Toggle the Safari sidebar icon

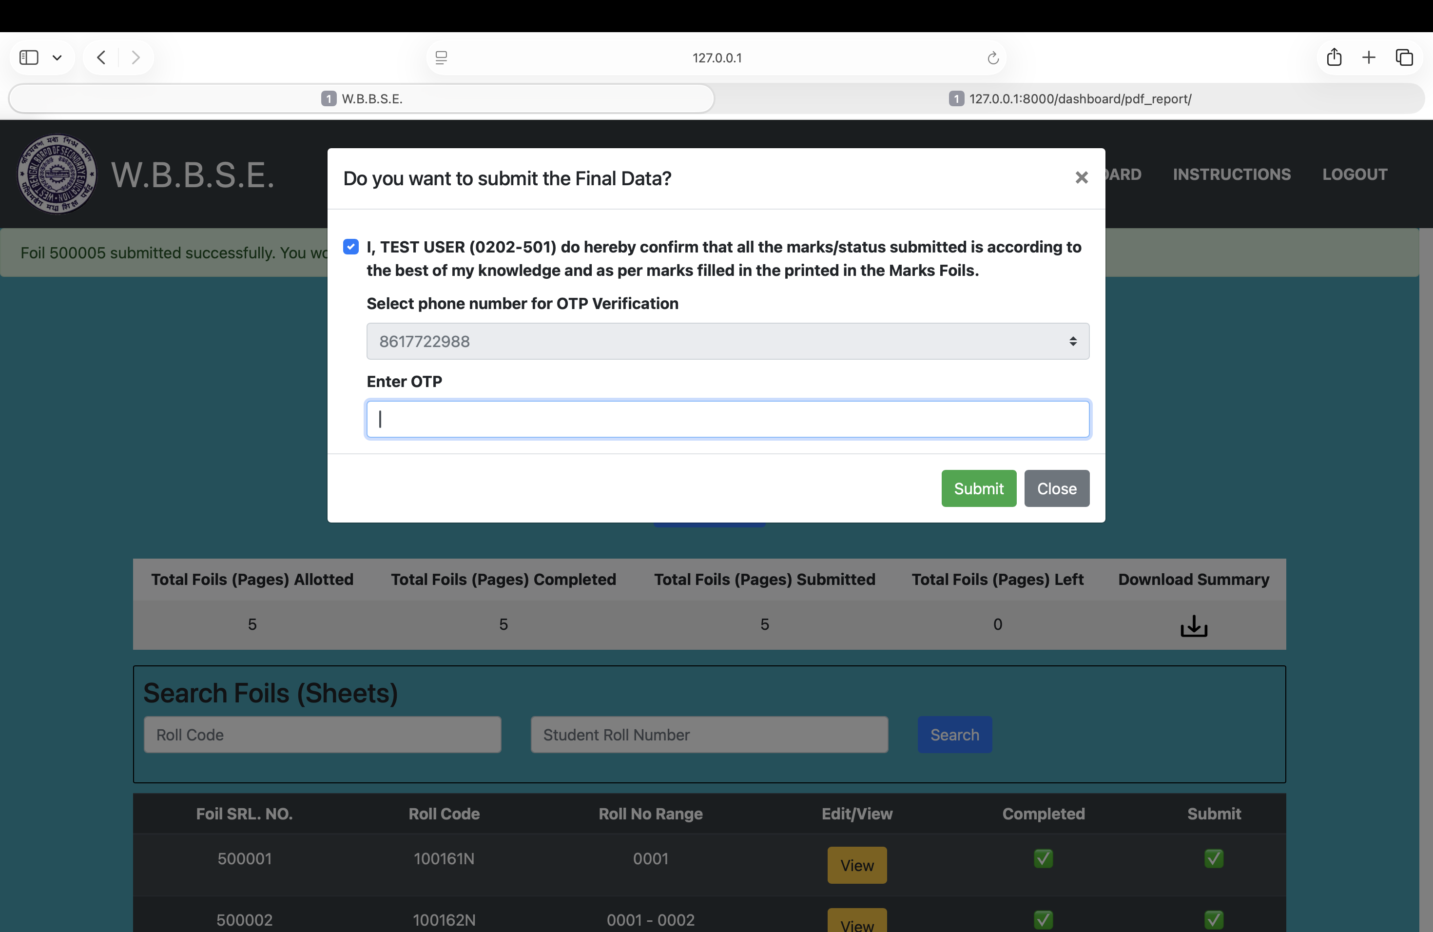click(x=29, y=57)
